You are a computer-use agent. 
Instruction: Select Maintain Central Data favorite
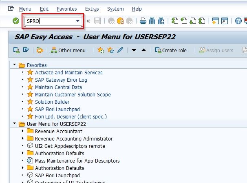click(x=58, y=87)
